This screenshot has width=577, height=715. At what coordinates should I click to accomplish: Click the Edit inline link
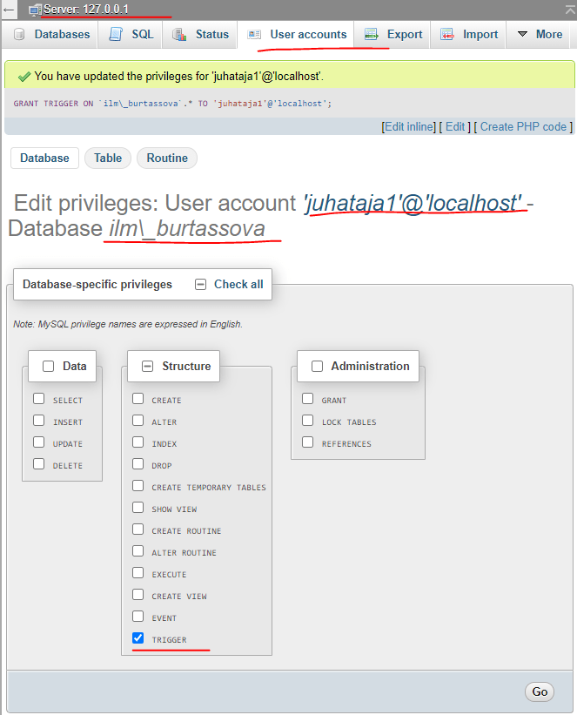[409, 126]
